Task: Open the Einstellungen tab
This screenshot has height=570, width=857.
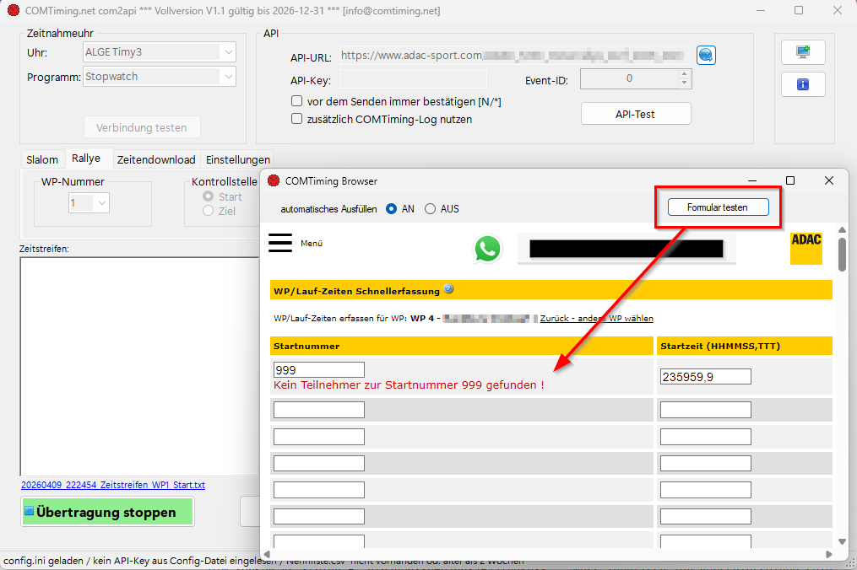Action: click(x=238, y=159)
